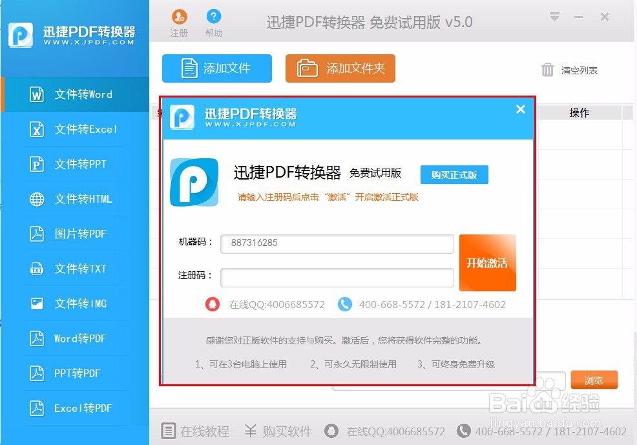Screen dimensions: 637x445
Task: Click the 添加文件夹 button
Action: 340,68
